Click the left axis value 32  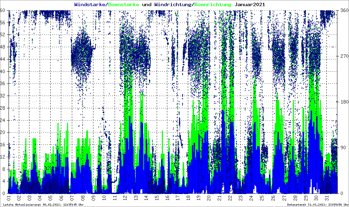point(2,96)
